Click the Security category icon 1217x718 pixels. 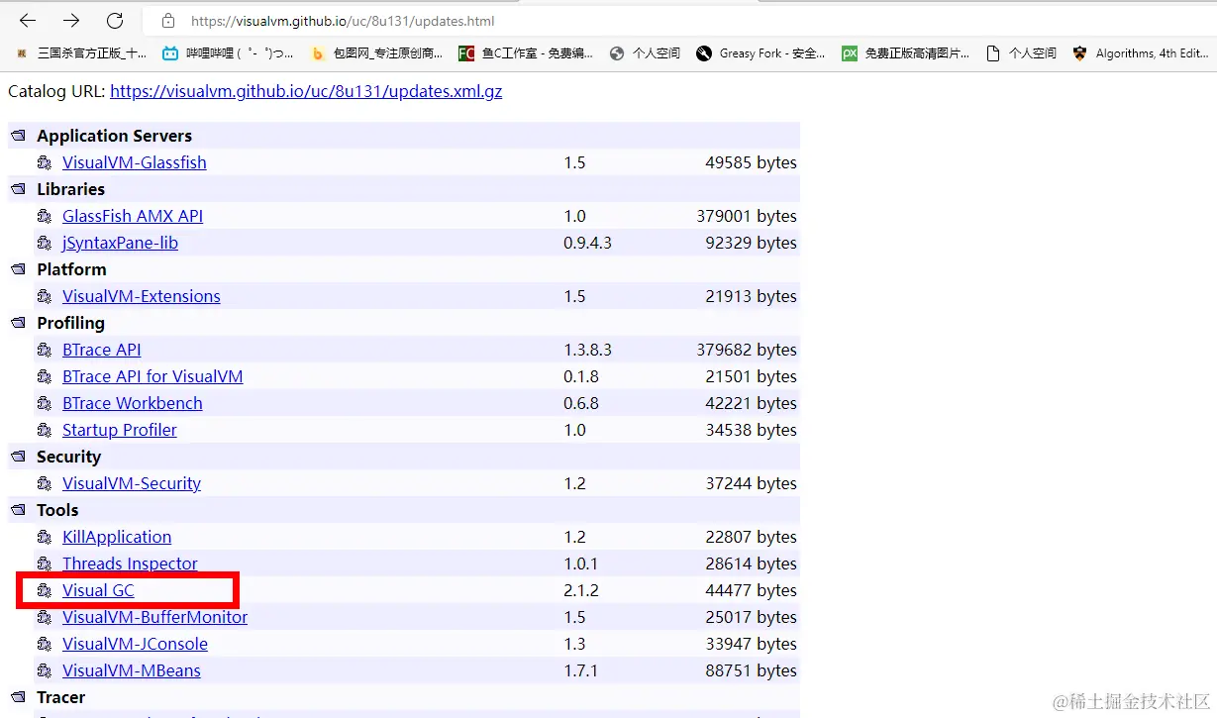[x=19, y=457]
